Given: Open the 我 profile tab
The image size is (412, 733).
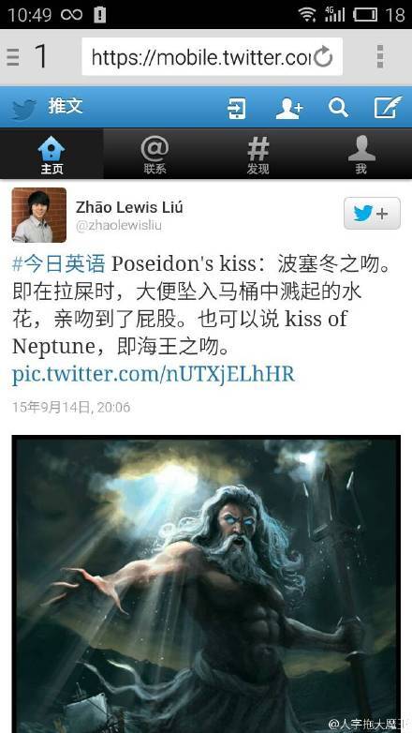Looking at the screenshot, I should [x=360, y=155].
